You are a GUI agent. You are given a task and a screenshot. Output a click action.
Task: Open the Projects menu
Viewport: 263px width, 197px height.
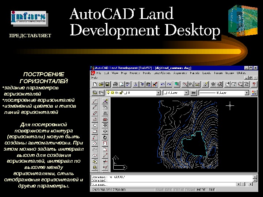pyautogui.click(x=135, y=73)
